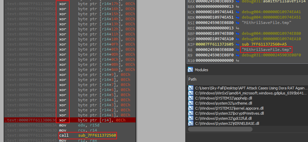Click the jump arrow beside RSP register value

pyautogui.click(x=238, y=39)
